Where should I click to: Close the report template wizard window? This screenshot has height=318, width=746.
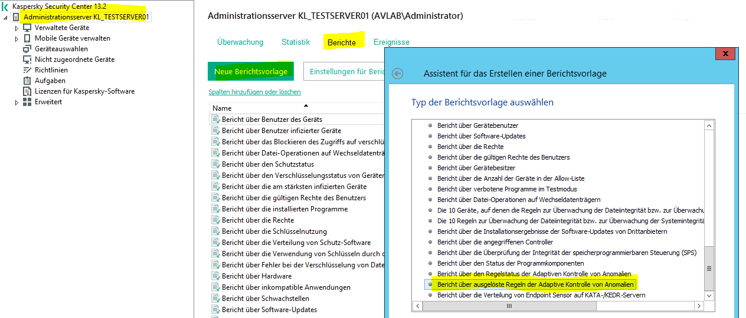(x=725, y=54)
